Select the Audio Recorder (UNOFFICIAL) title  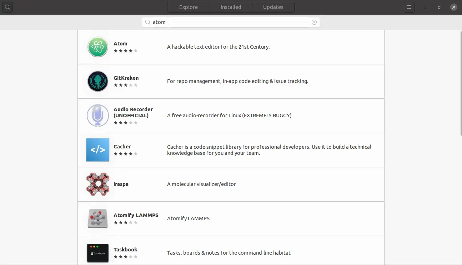click(x=133, y=112)
